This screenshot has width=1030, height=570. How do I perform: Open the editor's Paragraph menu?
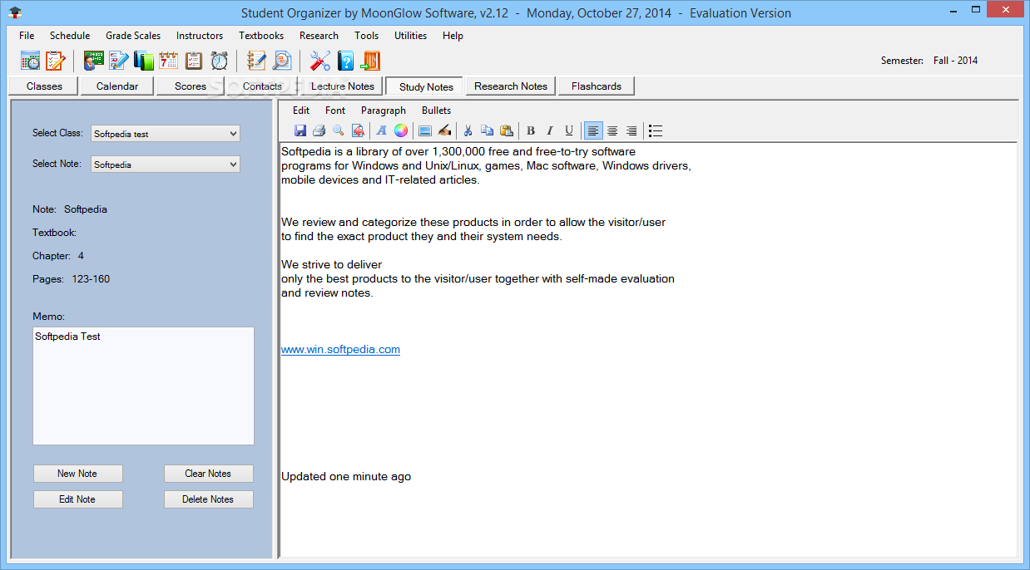click(x=384, y=111)
